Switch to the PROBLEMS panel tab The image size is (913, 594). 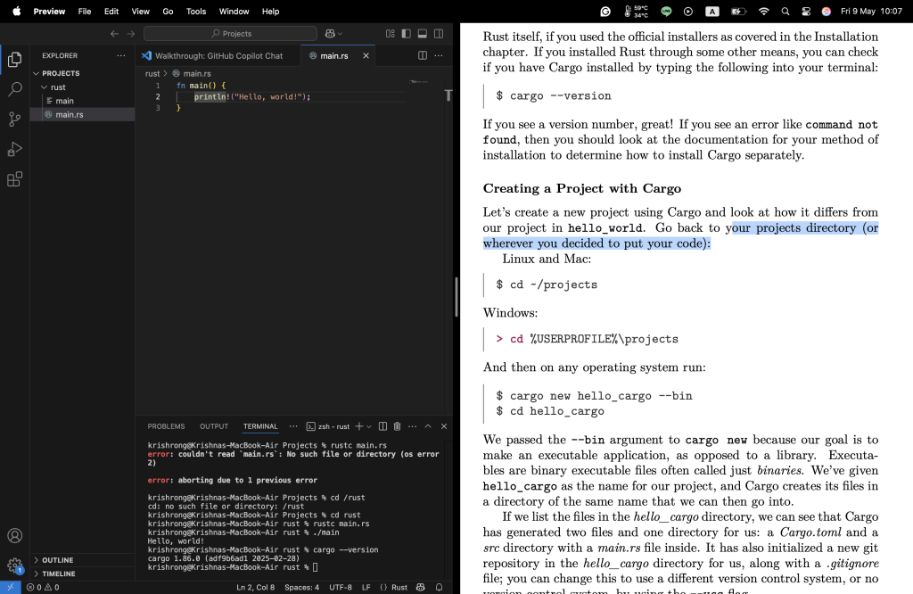(166, 426)
